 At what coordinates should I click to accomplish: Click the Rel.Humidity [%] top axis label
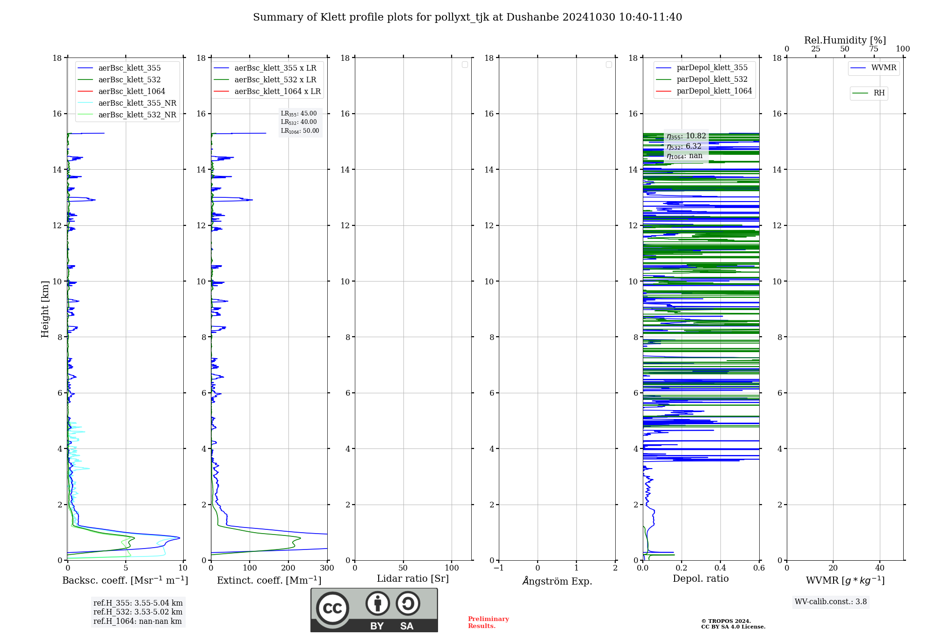coord(845,40)
